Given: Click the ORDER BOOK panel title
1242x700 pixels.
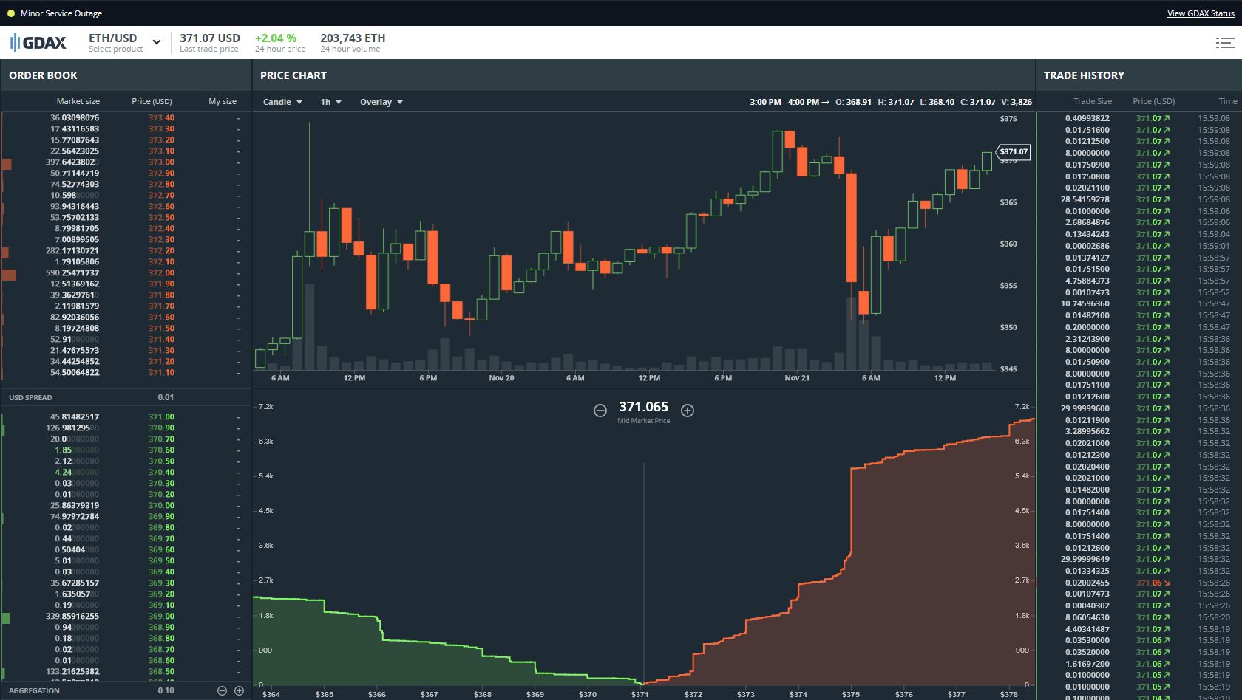Looking at the screenshot, I should click(x=43, y=75).
